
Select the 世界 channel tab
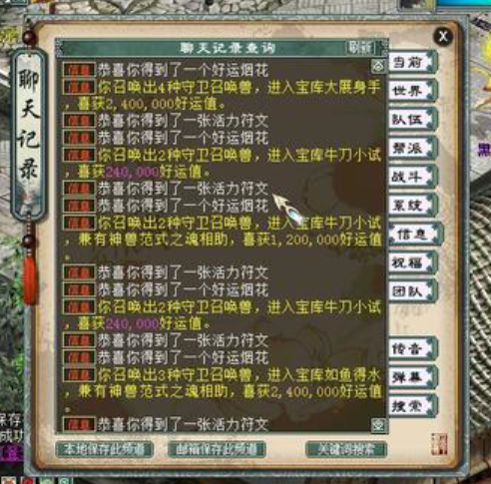412,91
